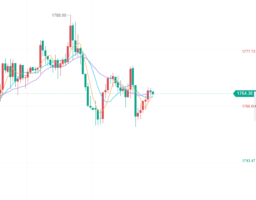This screenshot has width=256, height=200.
Task: Select the green 1743.47 price axis label
Action: pos(248,161)
